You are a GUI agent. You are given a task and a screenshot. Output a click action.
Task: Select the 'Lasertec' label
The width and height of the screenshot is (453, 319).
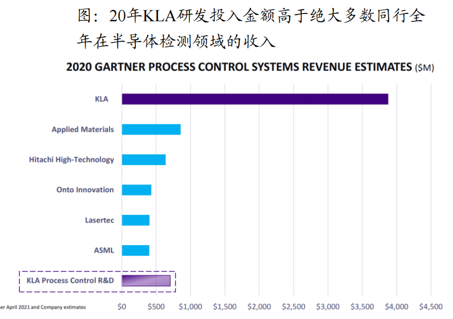click(100, 220)
